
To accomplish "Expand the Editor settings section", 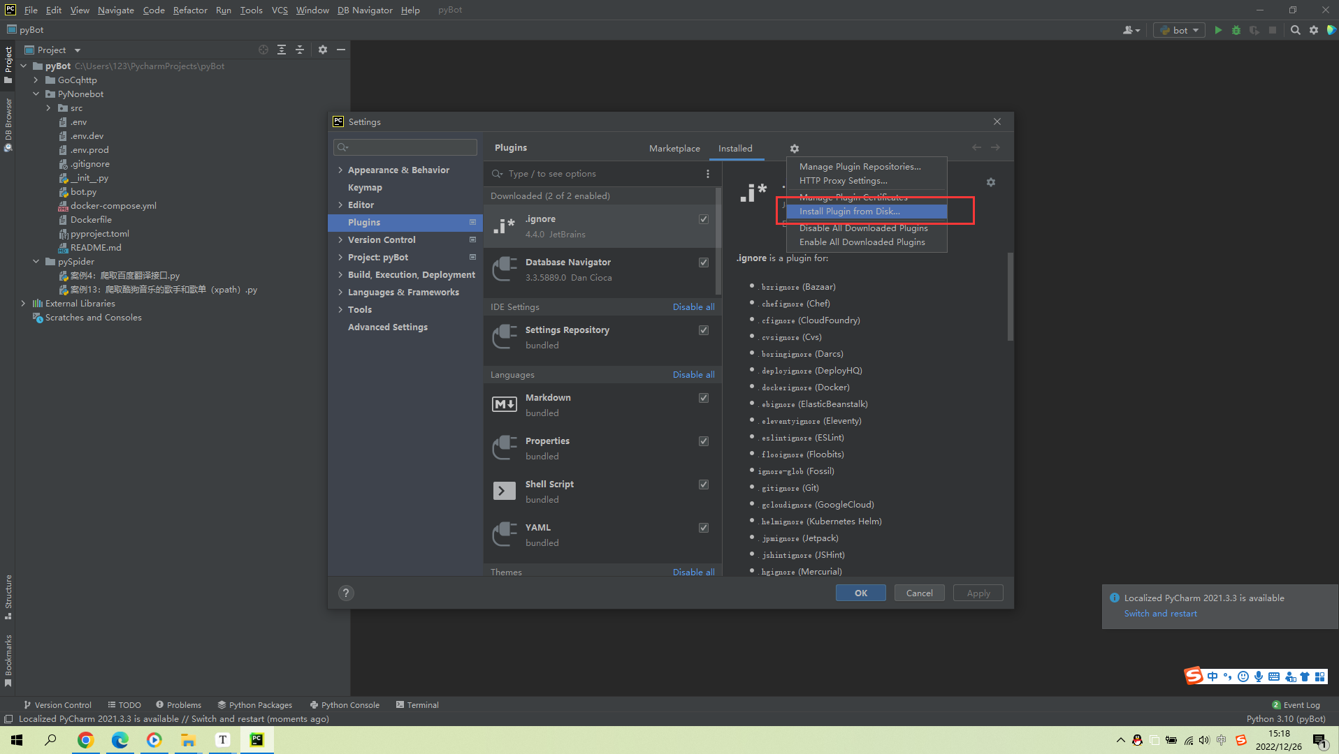I will tap(340, 205).
